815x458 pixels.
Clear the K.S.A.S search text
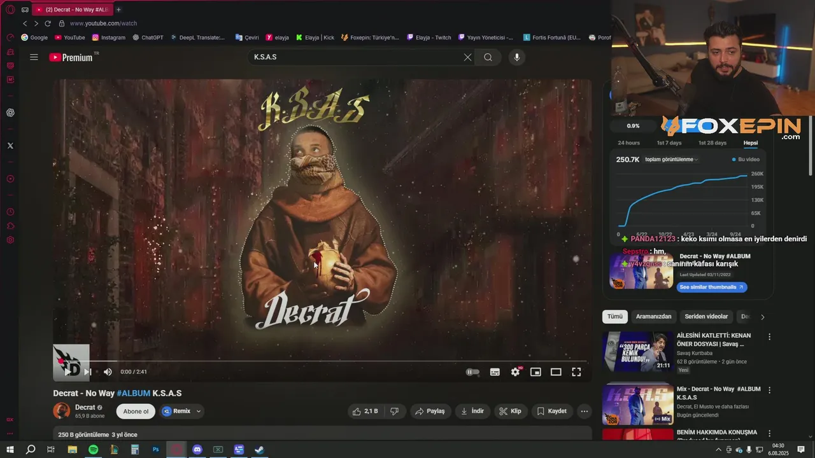pyautogui.click(x=467, y=57)
